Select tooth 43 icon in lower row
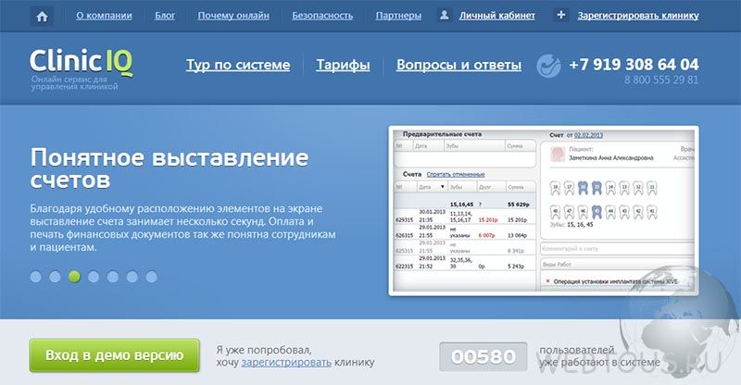Image resolution: width=741 pixels, height=385 pixels. click(624, 212)
